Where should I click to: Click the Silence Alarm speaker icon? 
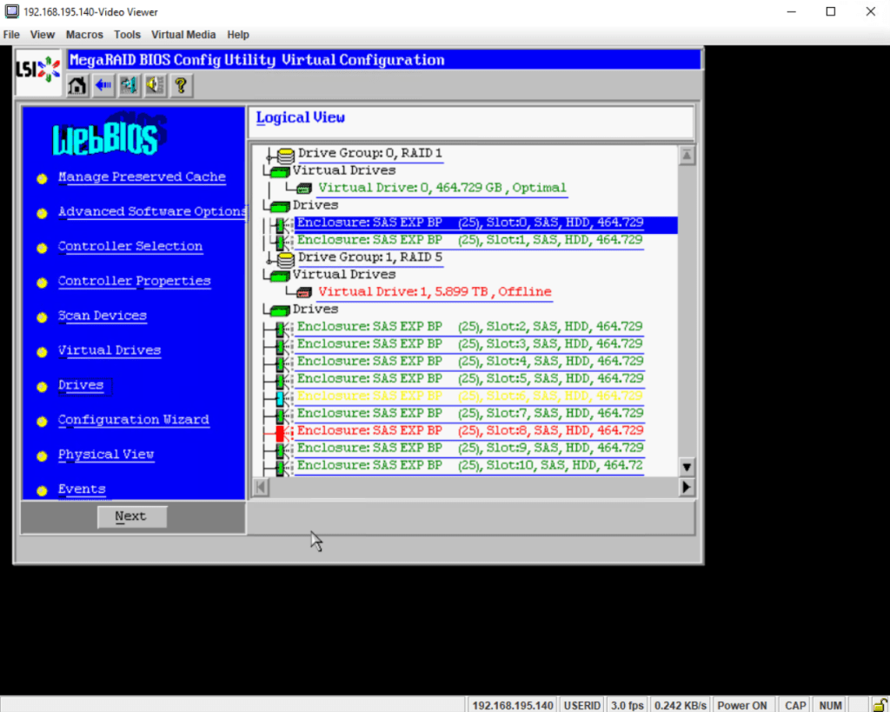[155, 86]
